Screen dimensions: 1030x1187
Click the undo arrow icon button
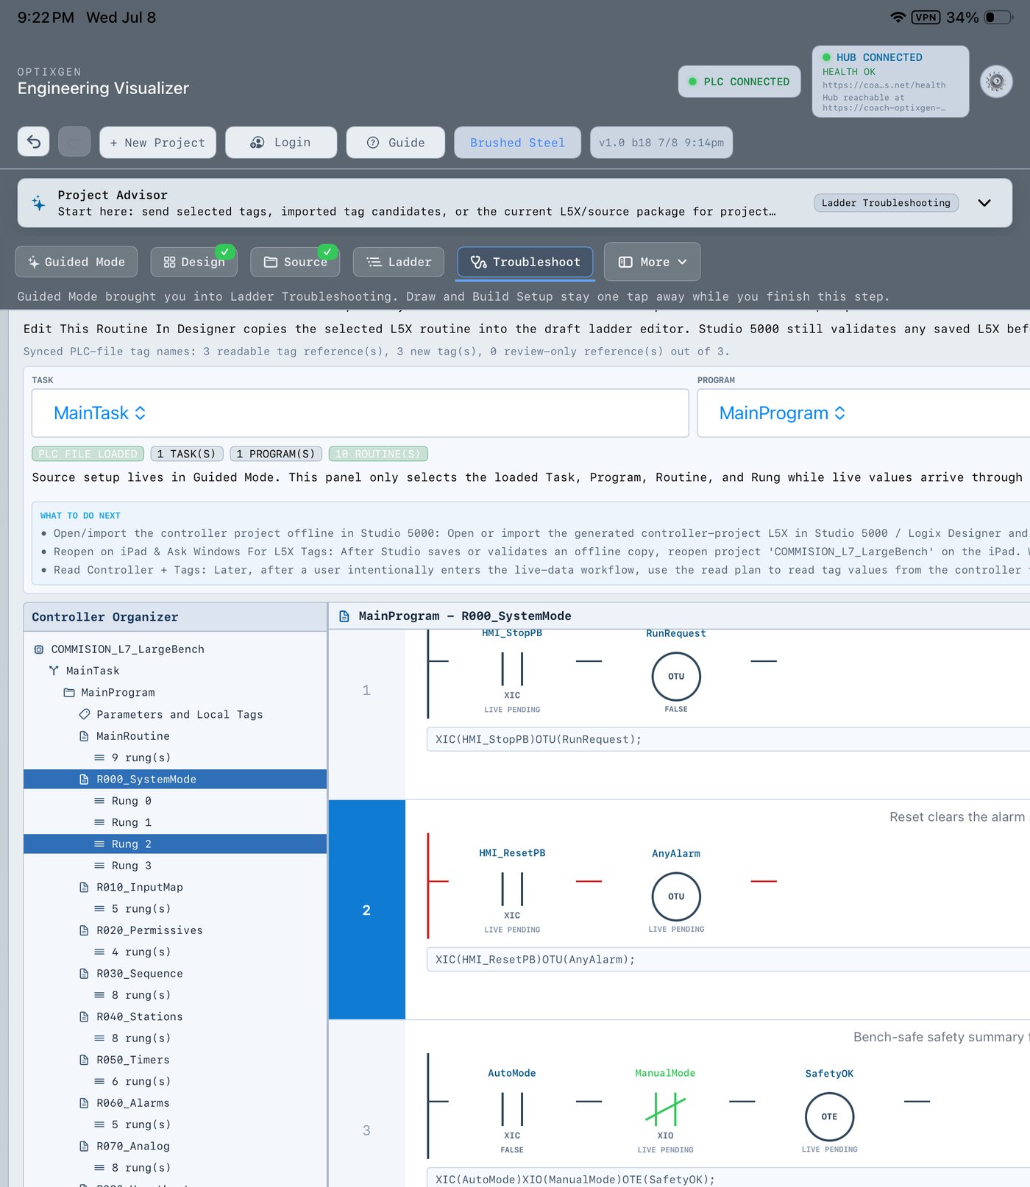pos(34,142)
